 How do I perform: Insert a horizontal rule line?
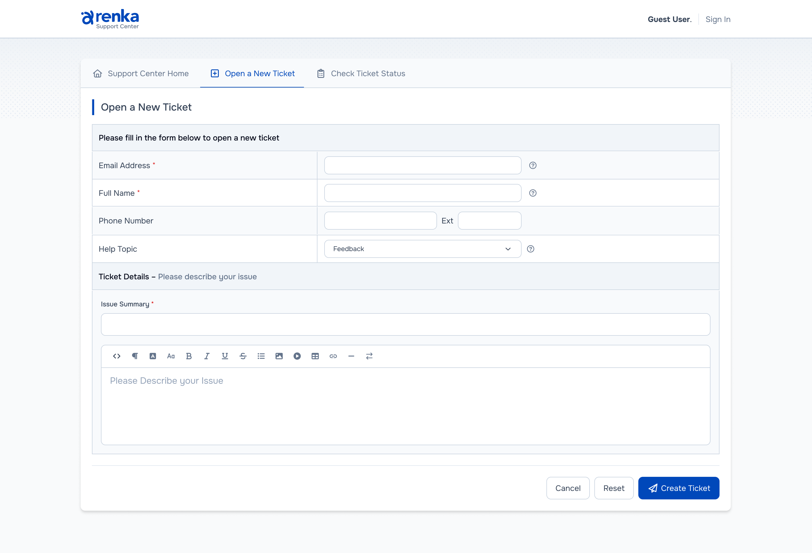[x=351, y=356]
